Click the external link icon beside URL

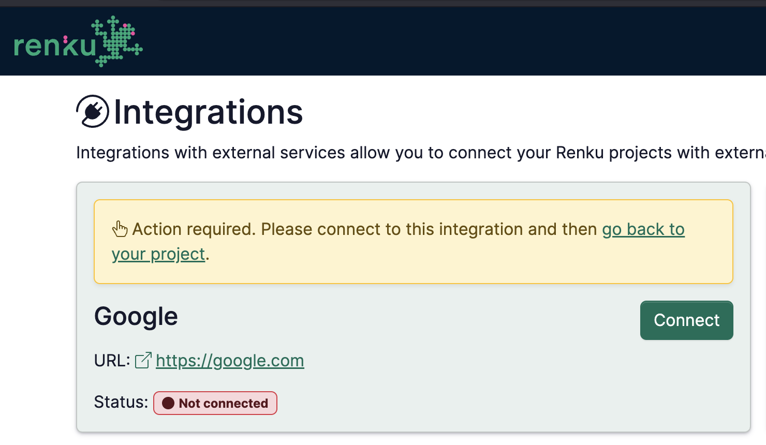click(143, 360)
